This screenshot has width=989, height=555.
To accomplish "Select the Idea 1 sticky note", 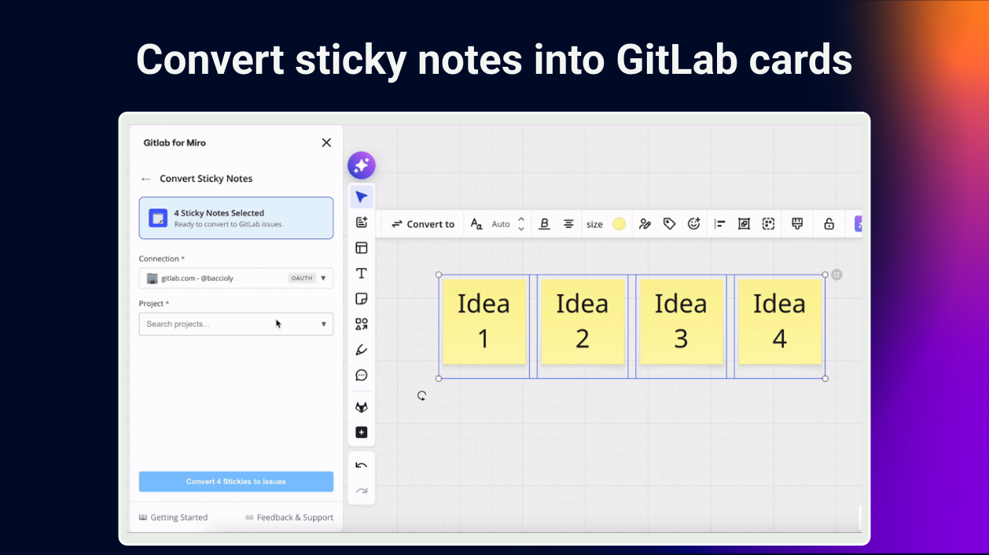I will tap(483, 321).
